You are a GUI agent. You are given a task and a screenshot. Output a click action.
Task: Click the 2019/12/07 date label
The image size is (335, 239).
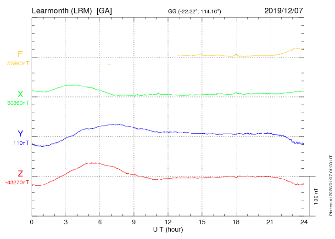pos(284,11)
